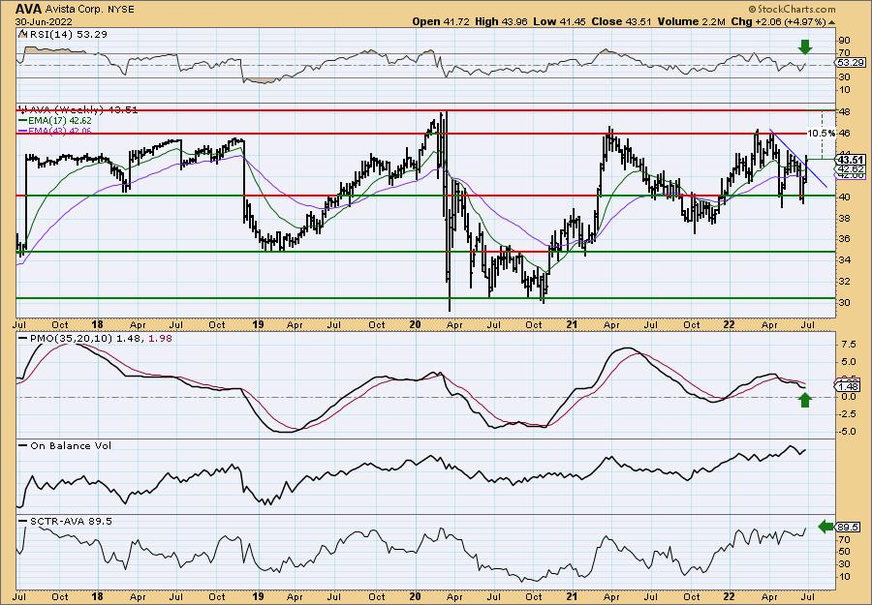Click the RSI(14) indicator legend label
Image resolution: width=872 pixels, height=605 pixels.
62,34
